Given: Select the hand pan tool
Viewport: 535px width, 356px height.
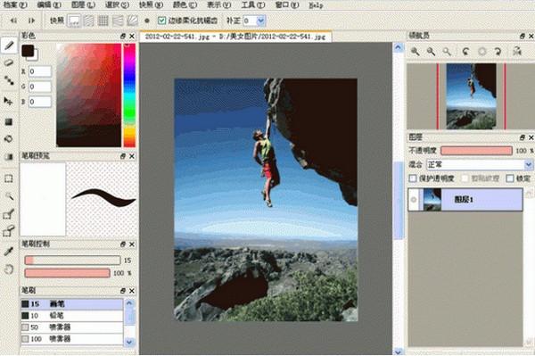Looking at the screenshot, I should click(x=9, y=269).
